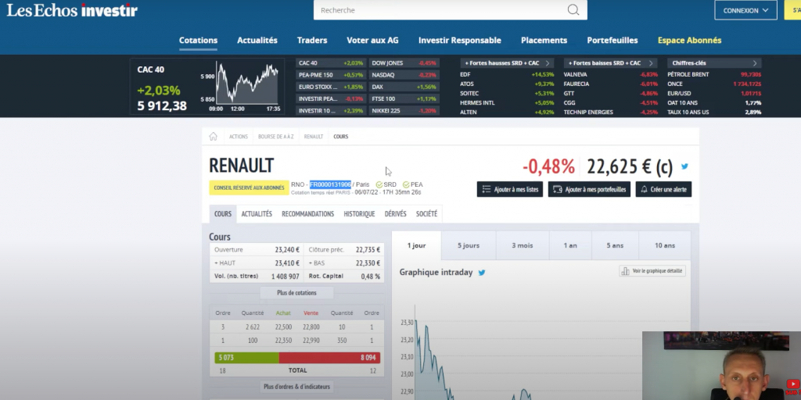
Task: Click the search magnifier icon
Action: coord(573,10)
